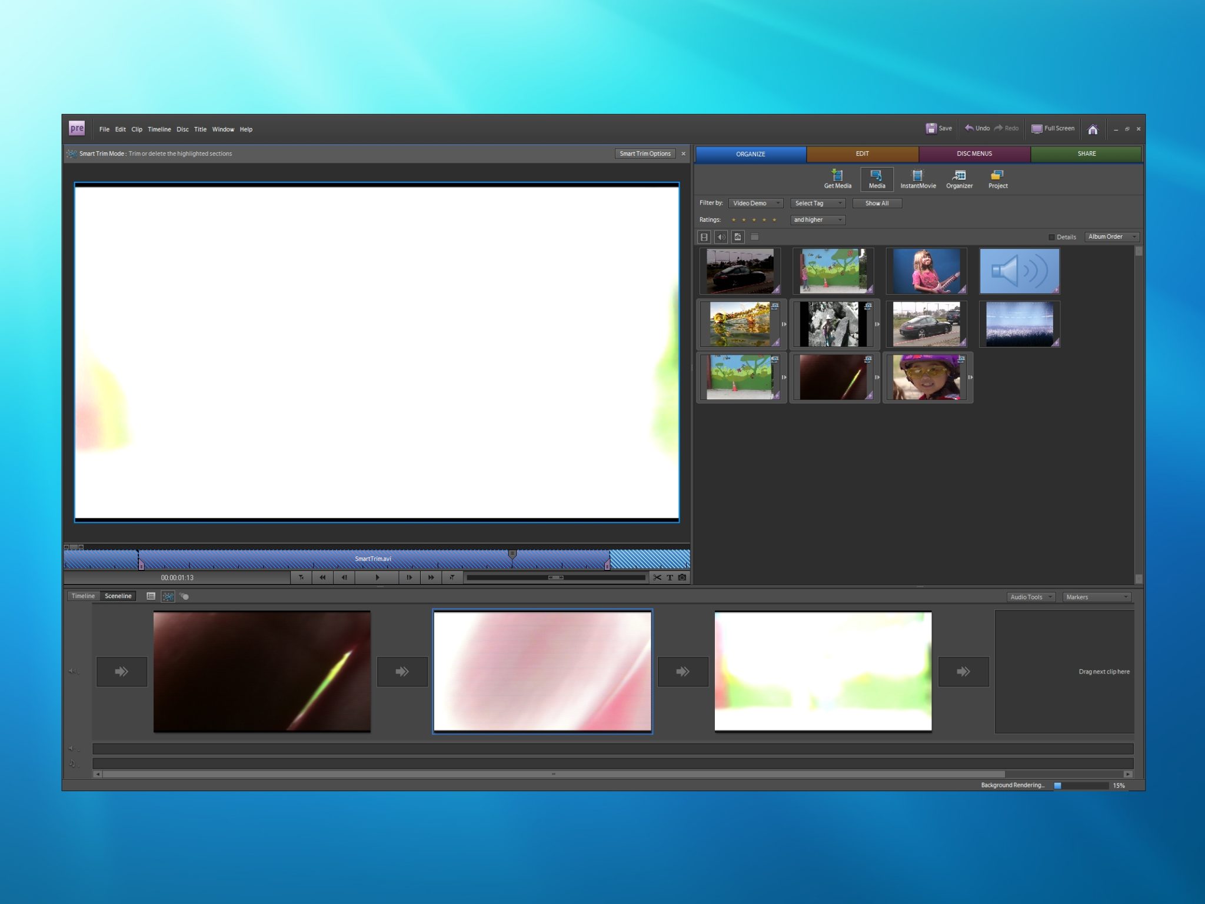Screen dimensions: 1205x904
Task: Toggle the Smart Trim mode icon
Action: (x=168, y=596)
